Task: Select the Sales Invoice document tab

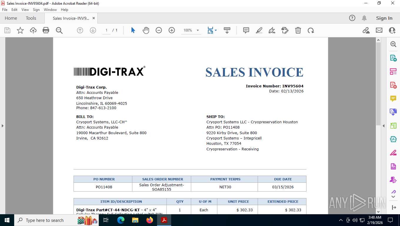Action: pos(71,18)
